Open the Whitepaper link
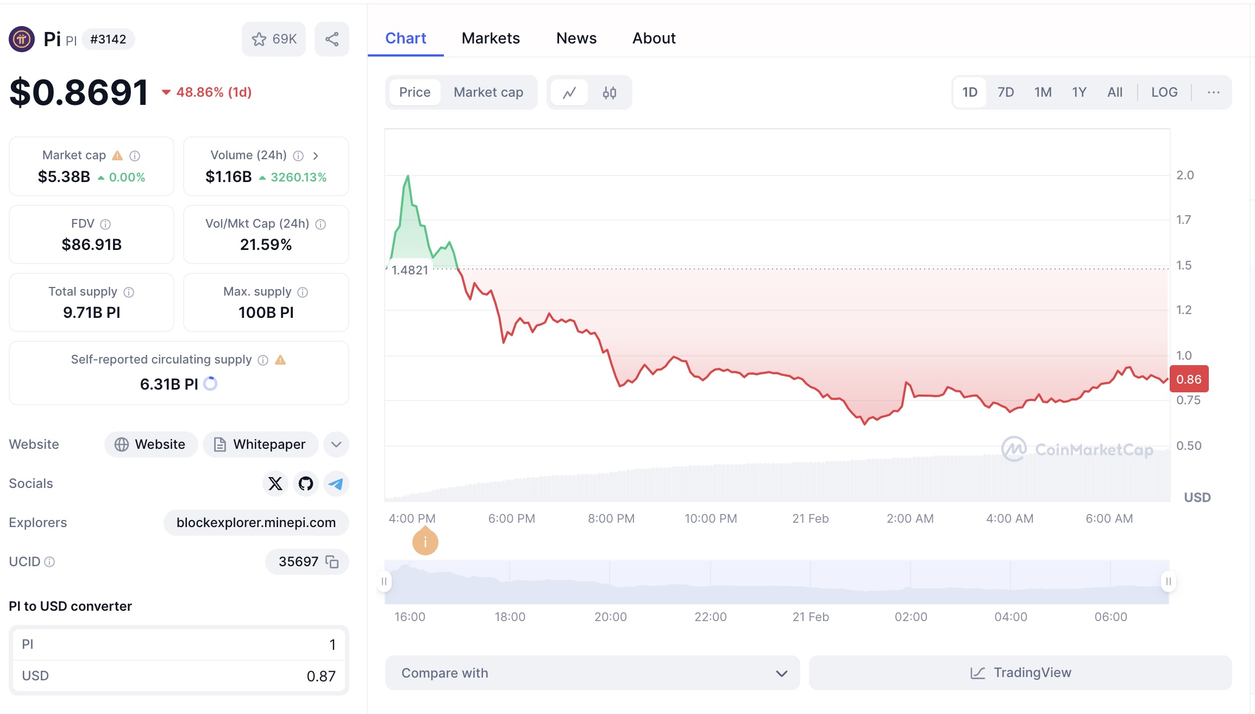Image resolution: width=1255 pixels, height=714 pixels. (x=260, y=444)
